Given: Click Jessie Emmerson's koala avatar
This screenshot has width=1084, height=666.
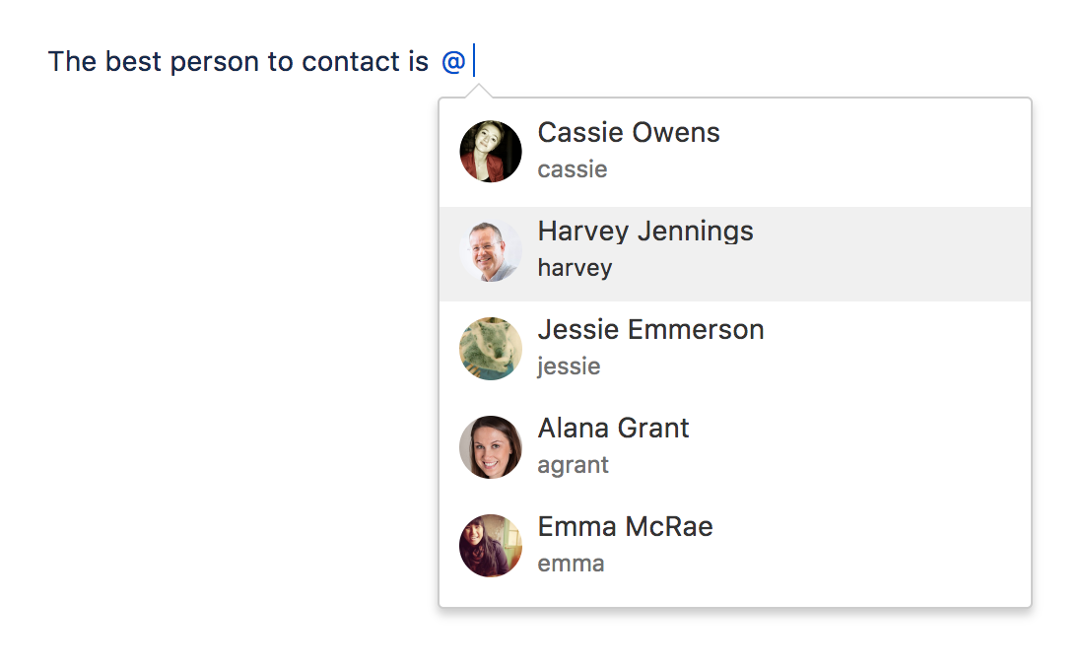Looking at the screenshot, I should pyautogui.click(x=491, y=349).
